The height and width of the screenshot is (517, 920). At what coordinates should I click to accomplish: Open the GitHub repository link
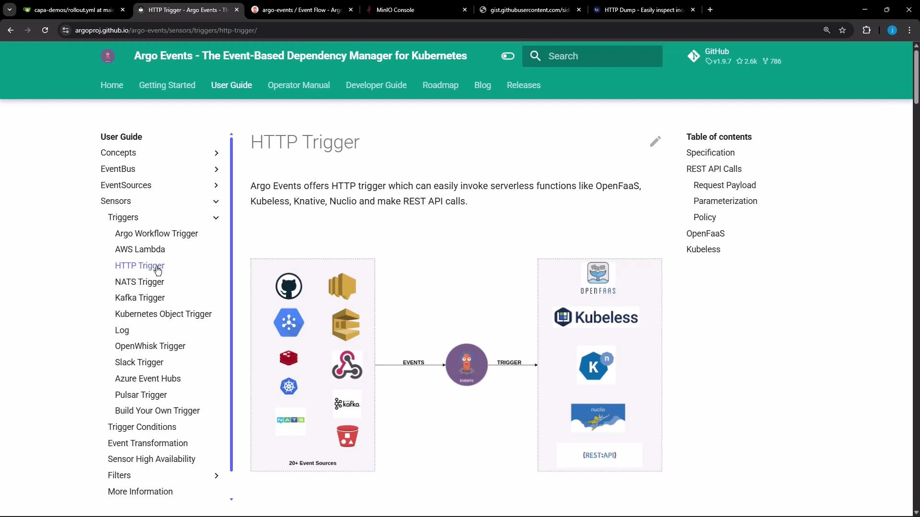(735, 56)
